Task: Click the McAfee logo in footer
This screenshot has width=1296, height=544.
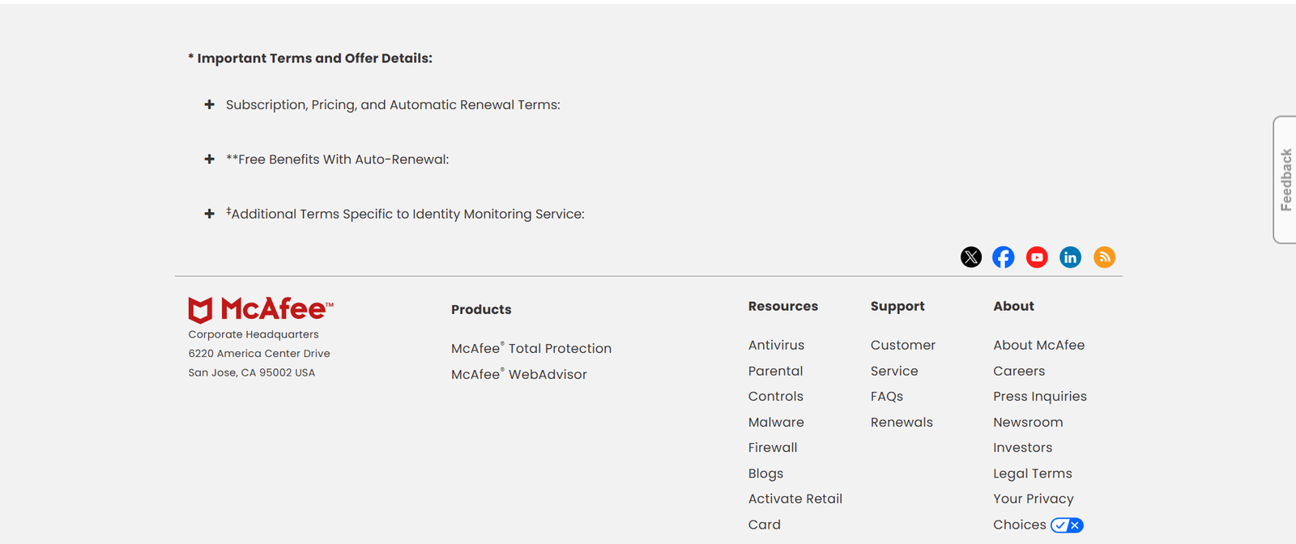Action: (x=260, y=309)
